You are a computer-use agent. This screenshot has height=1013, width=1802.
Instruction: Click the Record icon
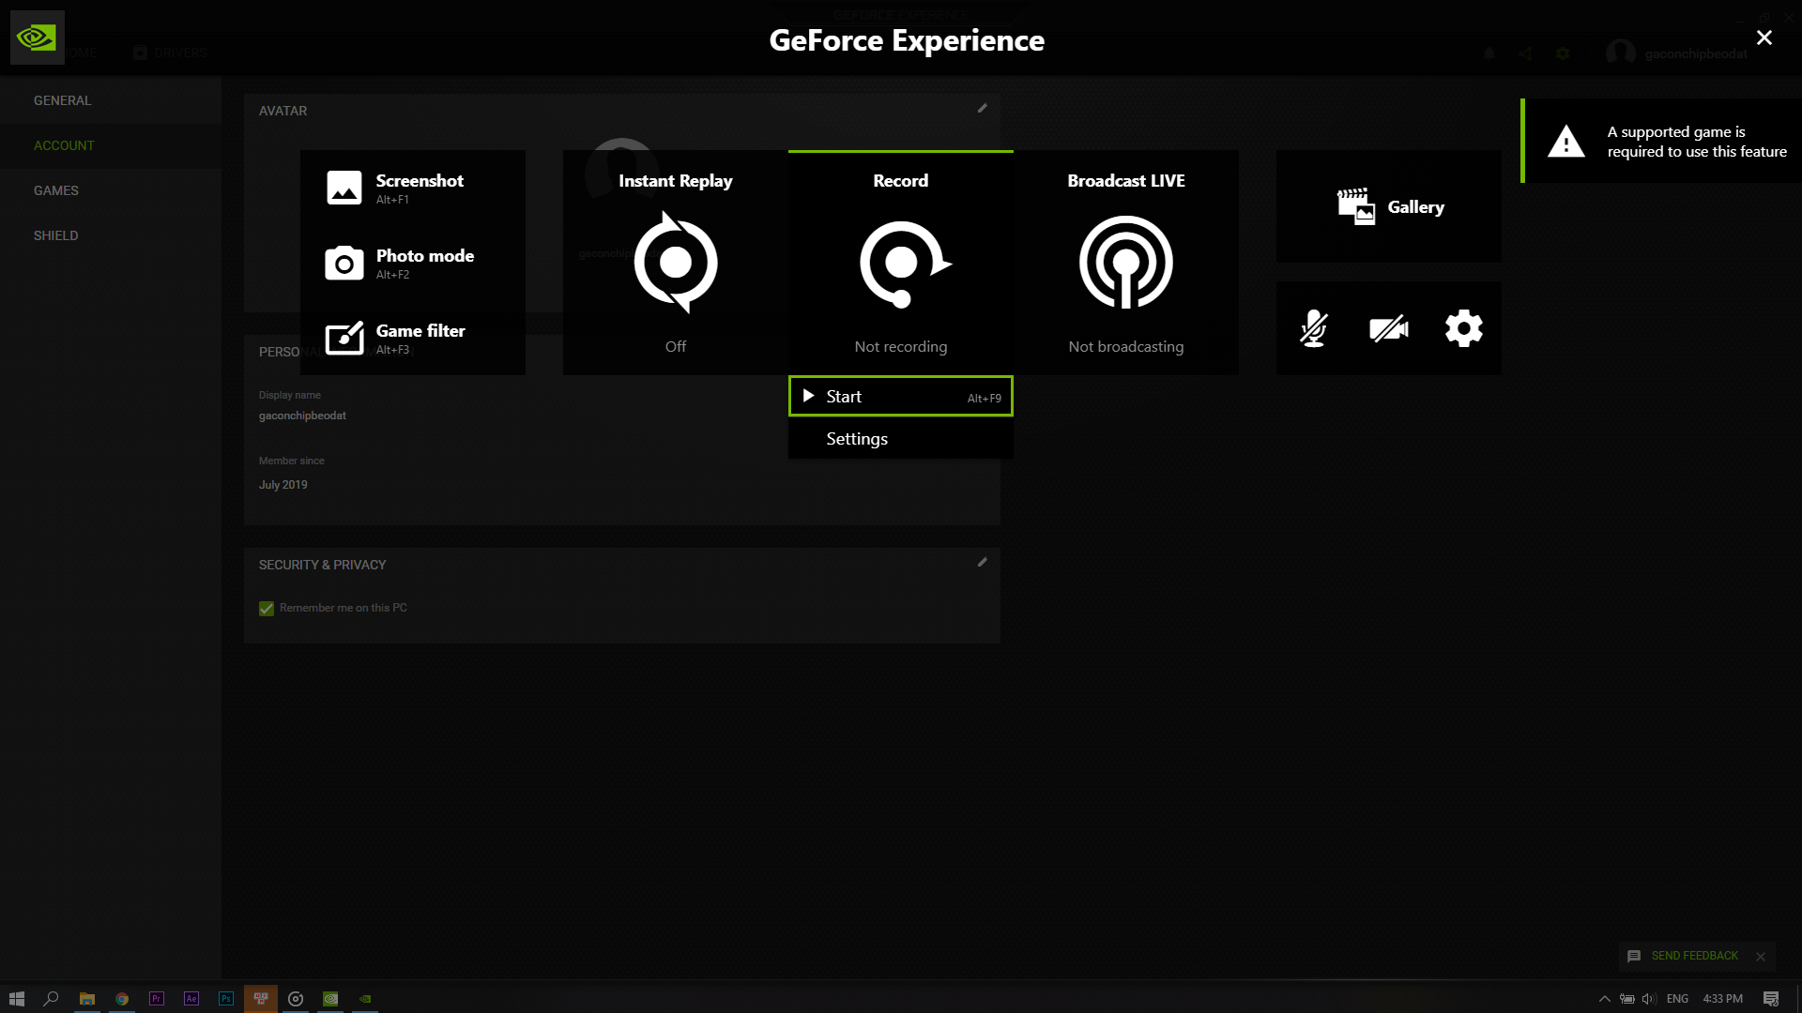pyautogui.click(x=901, y=263)
